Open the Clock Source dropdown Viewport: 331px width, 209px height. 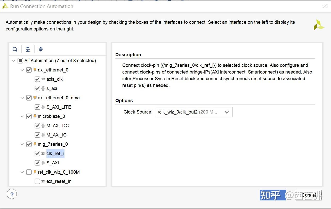tap(193, 112)
